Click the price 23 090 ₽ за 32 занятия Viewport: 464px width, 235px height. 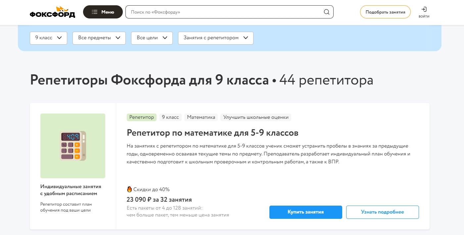pyautogui.click(x=159, y=200)
